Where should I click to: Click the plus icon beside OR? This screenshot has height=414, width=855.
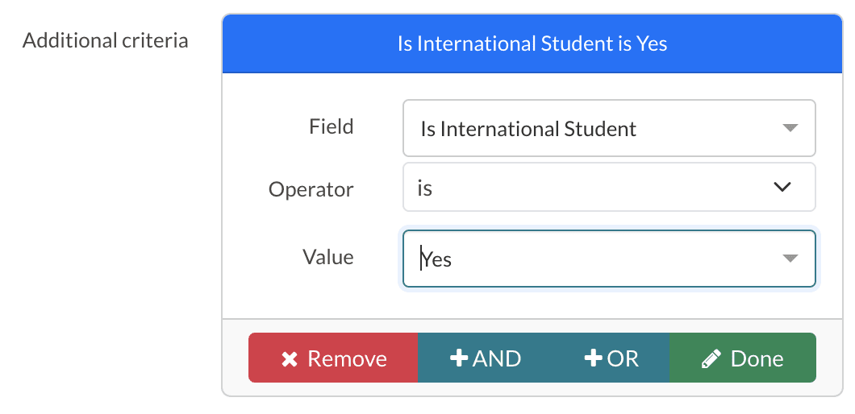(593, 358)
